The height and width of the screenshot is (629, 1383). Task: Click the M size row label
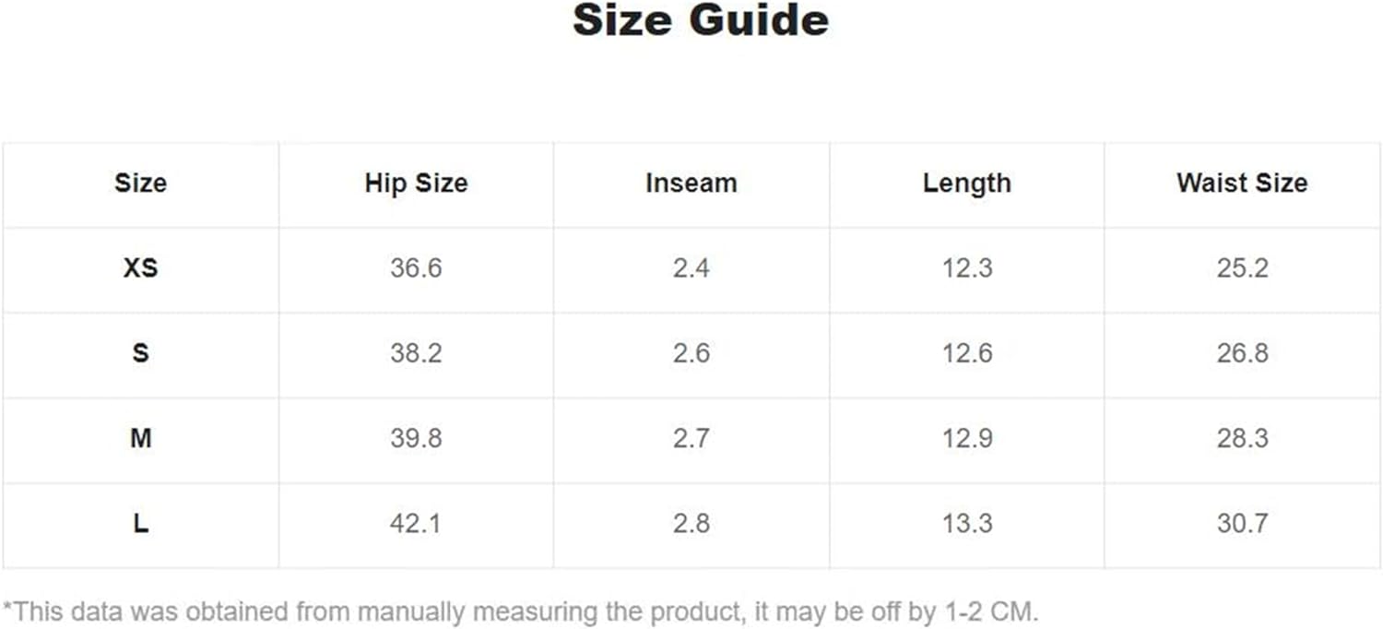(x=140, y=438)
